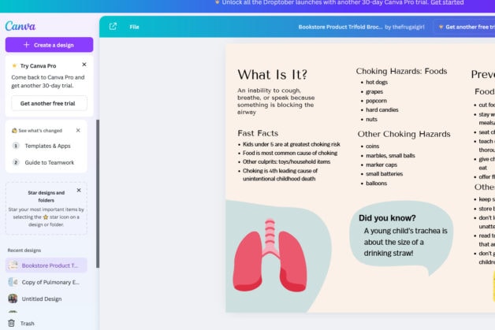Click the Did you know speech bubble
Viewport: 495px width, 330px height.
tap(400, 236)
